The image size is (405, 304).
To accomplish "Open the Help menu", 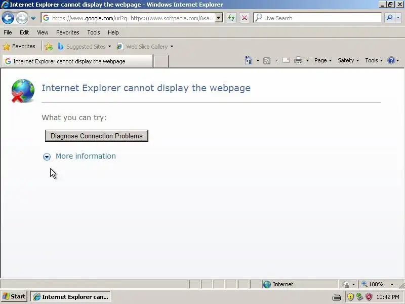I will click(x=113, y=32).
